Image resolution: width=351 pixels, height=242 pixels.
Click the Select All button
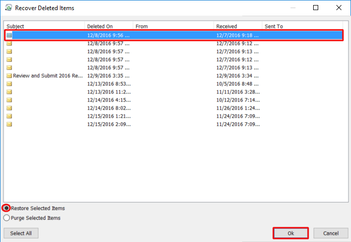[x=21, y=233]
